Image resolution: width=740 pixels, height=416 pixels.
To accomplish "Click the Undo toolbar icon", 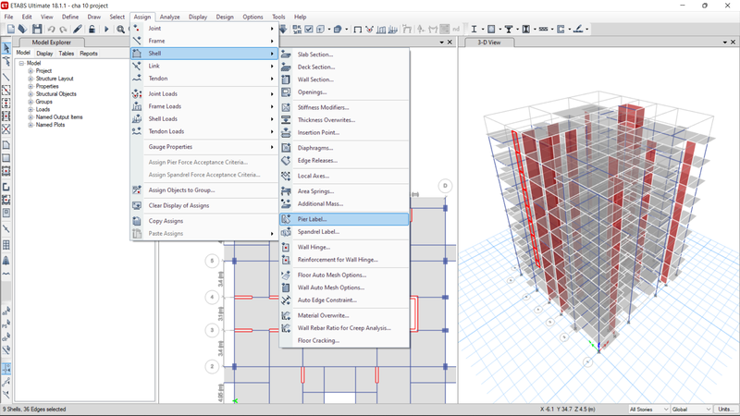I will point(51,30).
